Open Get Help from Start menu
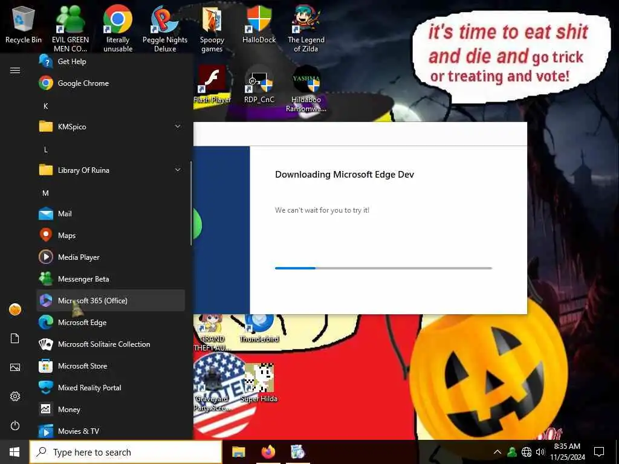The height and width of the screenshot is (464, 619). pos(111,62)
